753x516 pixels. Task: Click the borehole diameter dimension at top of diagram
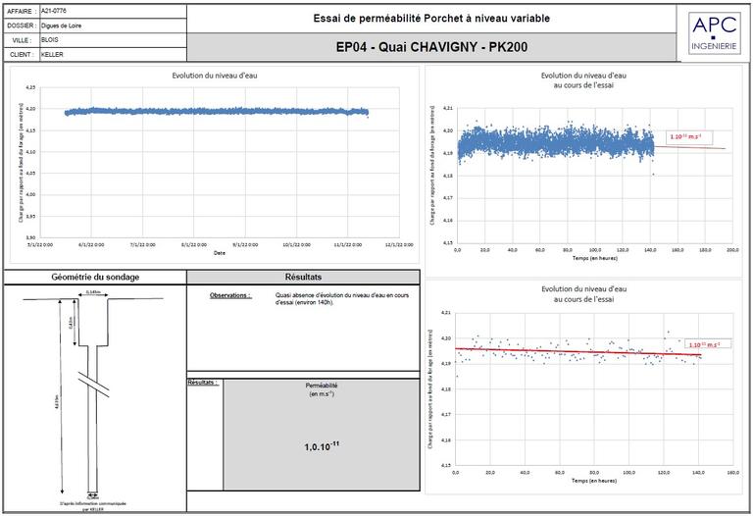(x=93, y=292)
